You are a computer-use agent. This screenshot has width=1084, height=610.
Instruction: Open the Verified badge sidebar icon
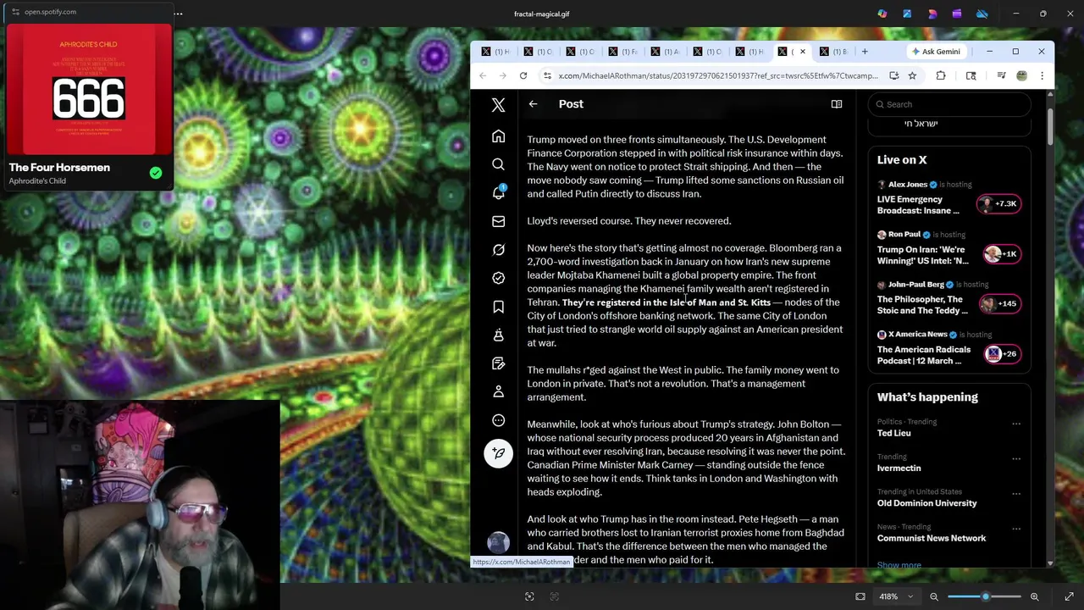point(498,278)
